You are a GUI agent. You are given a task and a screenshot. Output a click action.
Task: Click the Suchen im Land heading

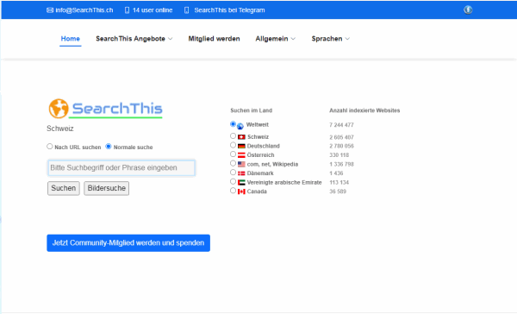pos(252,110)
